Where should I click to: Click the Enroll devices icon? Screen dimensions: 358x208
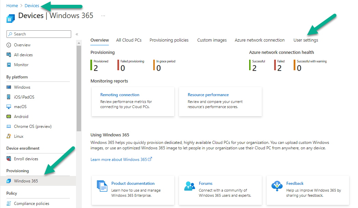pyautogui.click(x=9, y=159)
